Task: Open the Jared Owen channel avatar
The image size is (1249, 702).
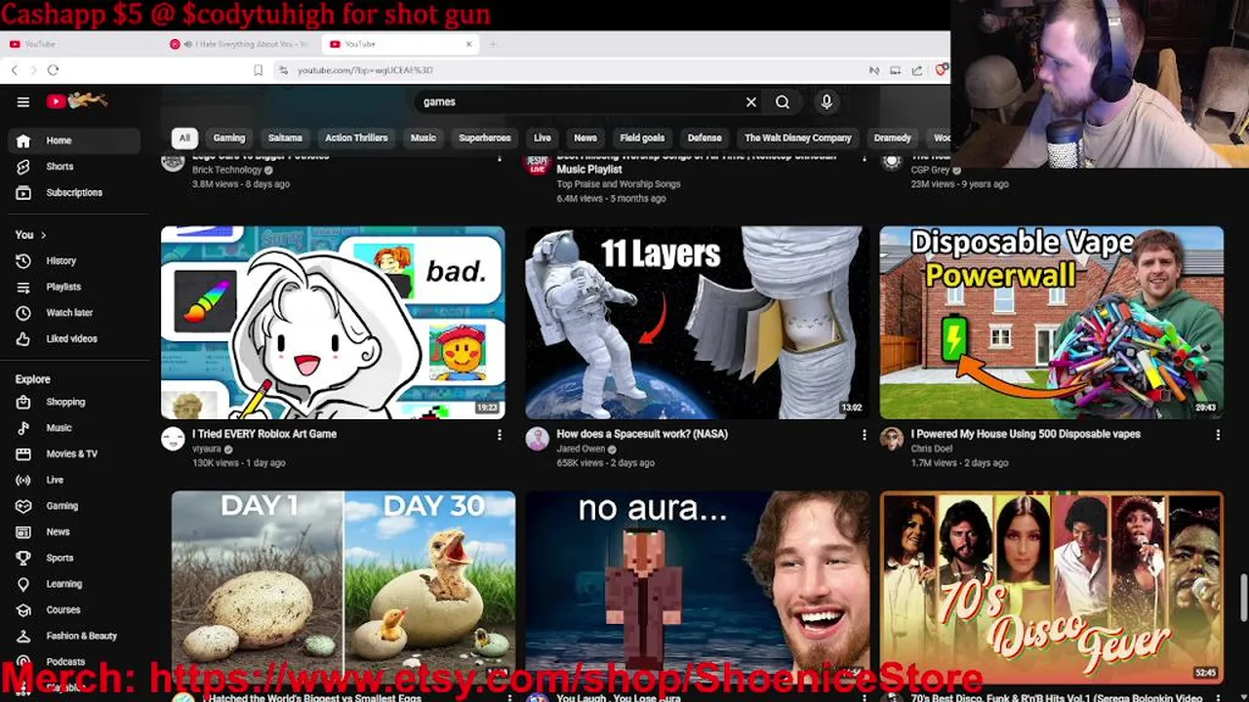Action: tap(537, 439)
